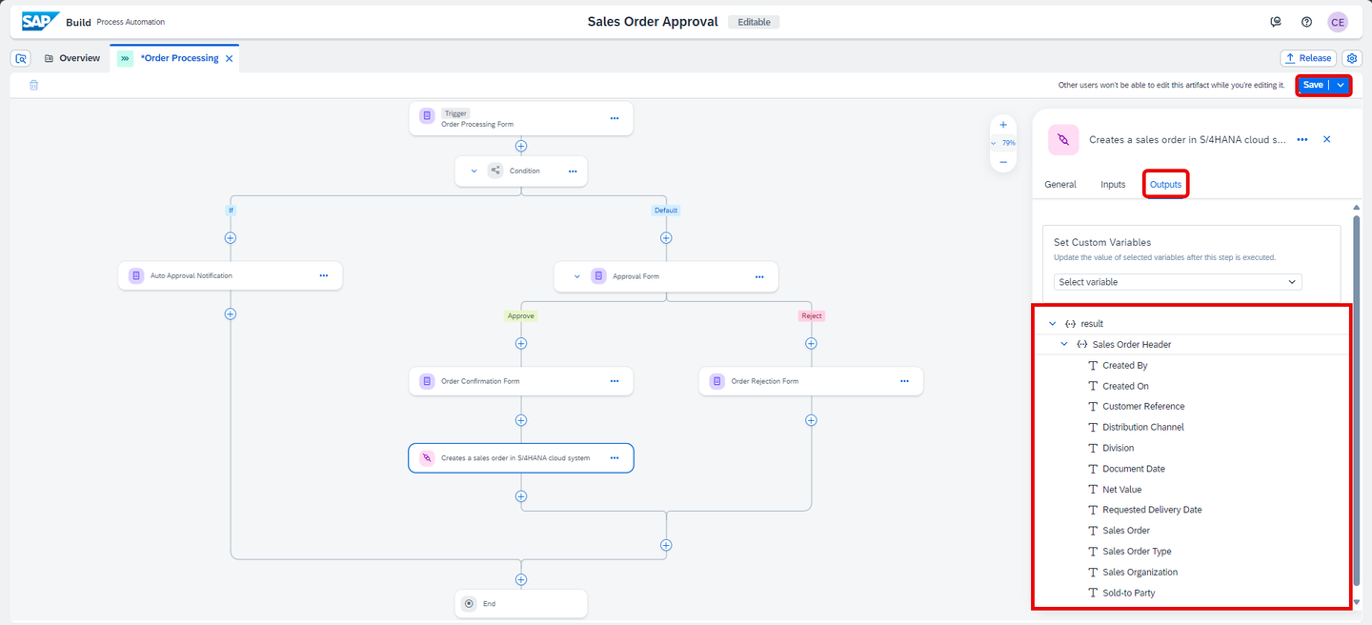Click the Save button
1372x625 pixels.
(1313, 85)
